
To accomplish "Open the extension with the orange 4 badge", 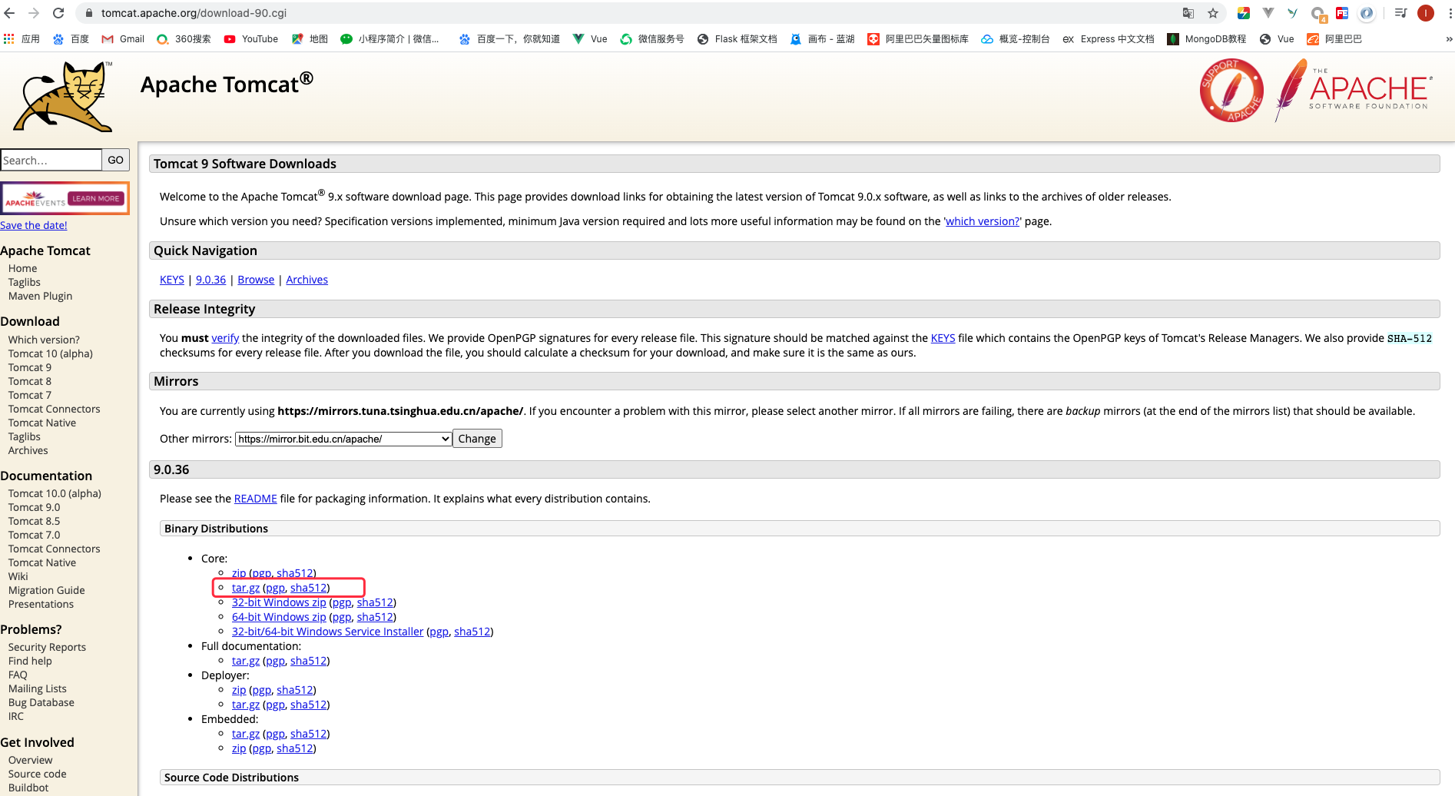I will click(1318, 14).
